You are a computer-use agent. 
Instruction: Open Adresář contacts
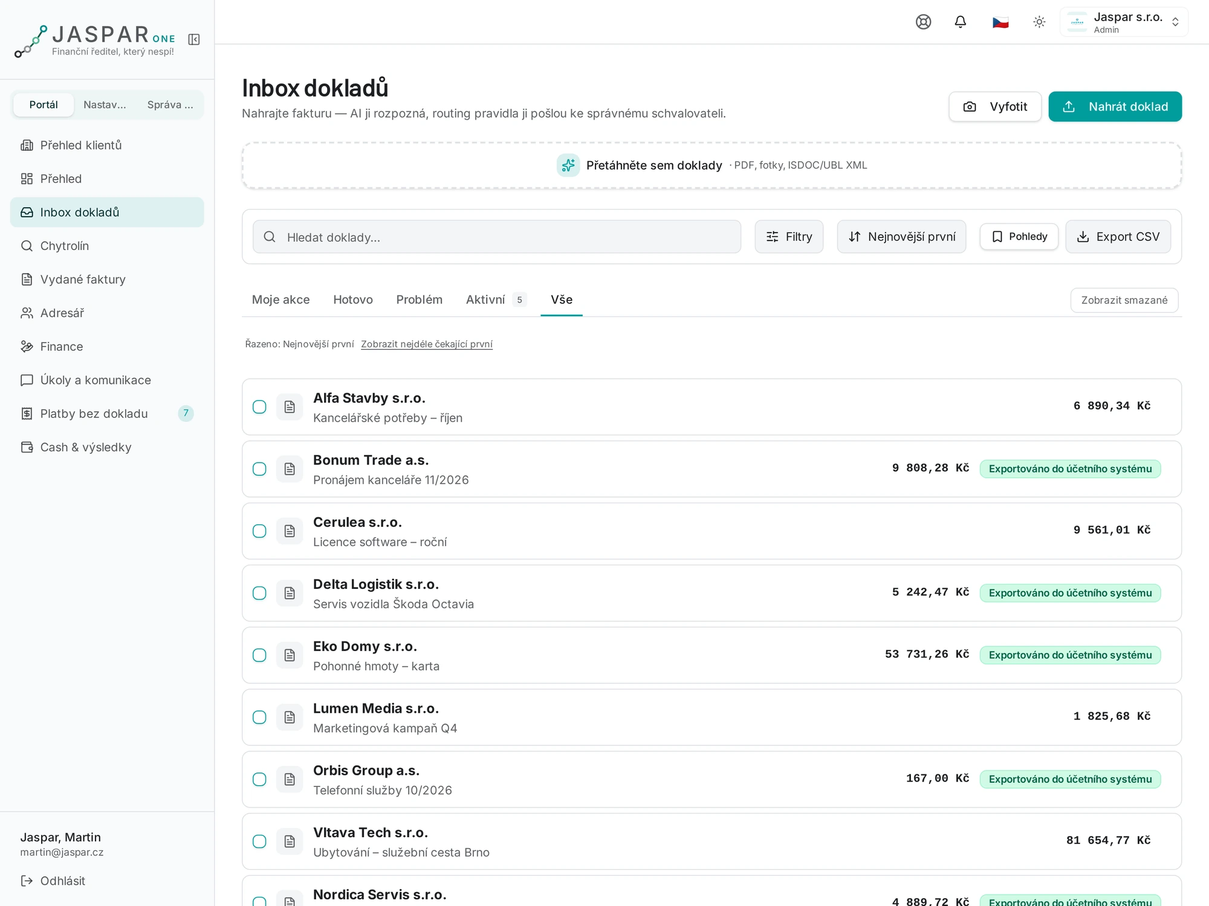tap(107, 313)
